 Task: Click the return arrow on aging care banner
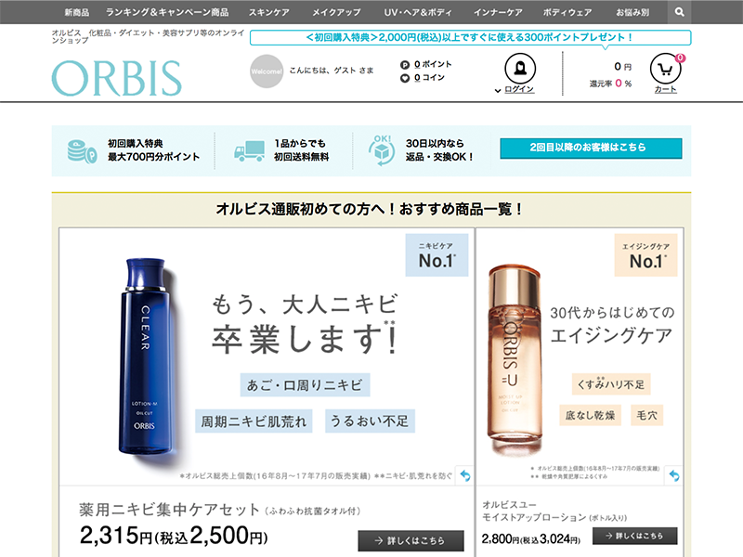[x=674, y=475]
